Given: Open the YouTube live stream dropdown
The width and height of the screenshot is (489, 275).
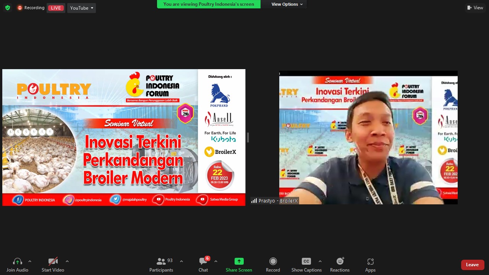Looking at the screenshot, I should (x=81, y=8).
